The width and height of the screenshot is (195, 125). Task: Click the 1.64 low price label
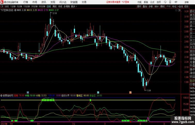click(149, 91)
